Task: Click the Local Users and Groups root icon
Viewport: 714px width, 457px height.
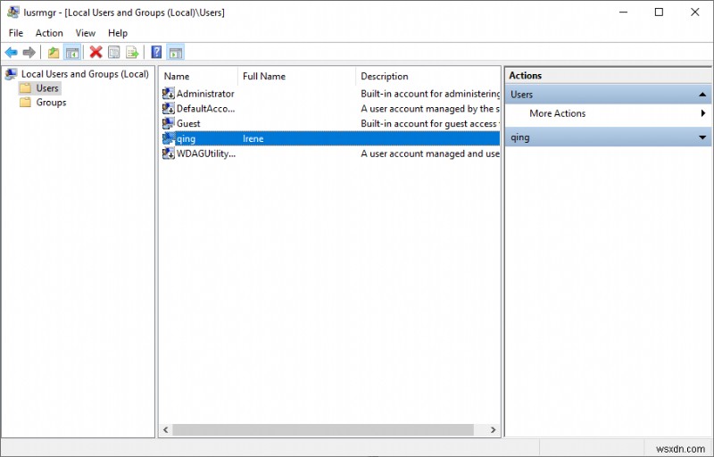Action: coord(12,74)
